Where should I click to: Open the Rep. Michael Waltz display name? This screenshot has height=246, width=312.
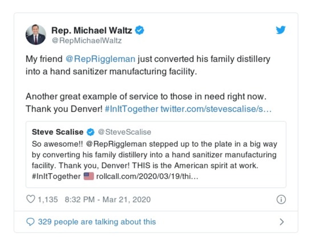pyautogui.click(x=92, y=30)
